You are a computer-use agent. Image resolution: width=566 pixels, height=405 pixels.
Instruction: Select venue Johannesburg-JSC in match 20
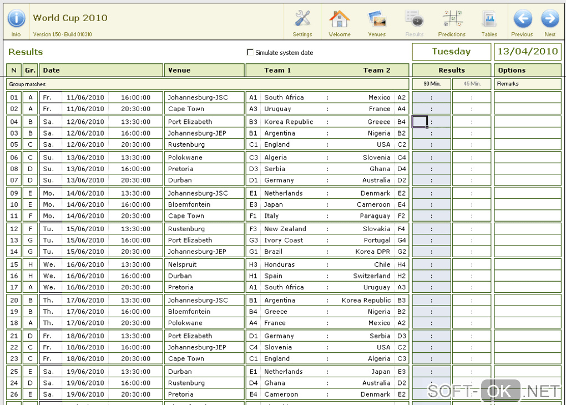pyautogui.click(x=198, y=300)
